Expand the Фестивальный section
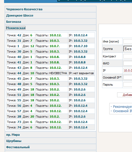This screenshot has width=132, height=152. 18,147
